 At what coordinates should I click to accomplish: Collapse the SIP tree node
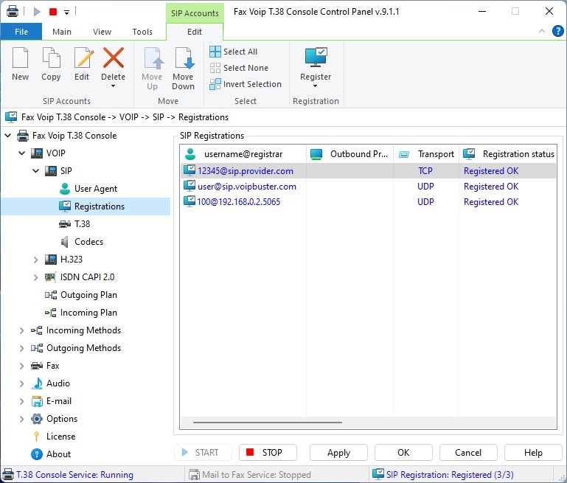(36, 171)
